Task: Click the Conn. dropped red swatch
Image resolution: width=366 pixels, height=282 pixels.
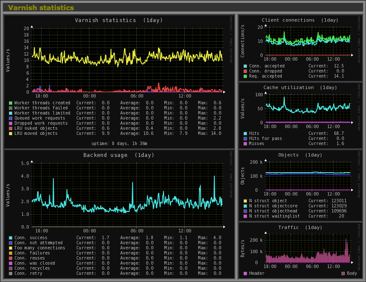Action: coord(245,71)
